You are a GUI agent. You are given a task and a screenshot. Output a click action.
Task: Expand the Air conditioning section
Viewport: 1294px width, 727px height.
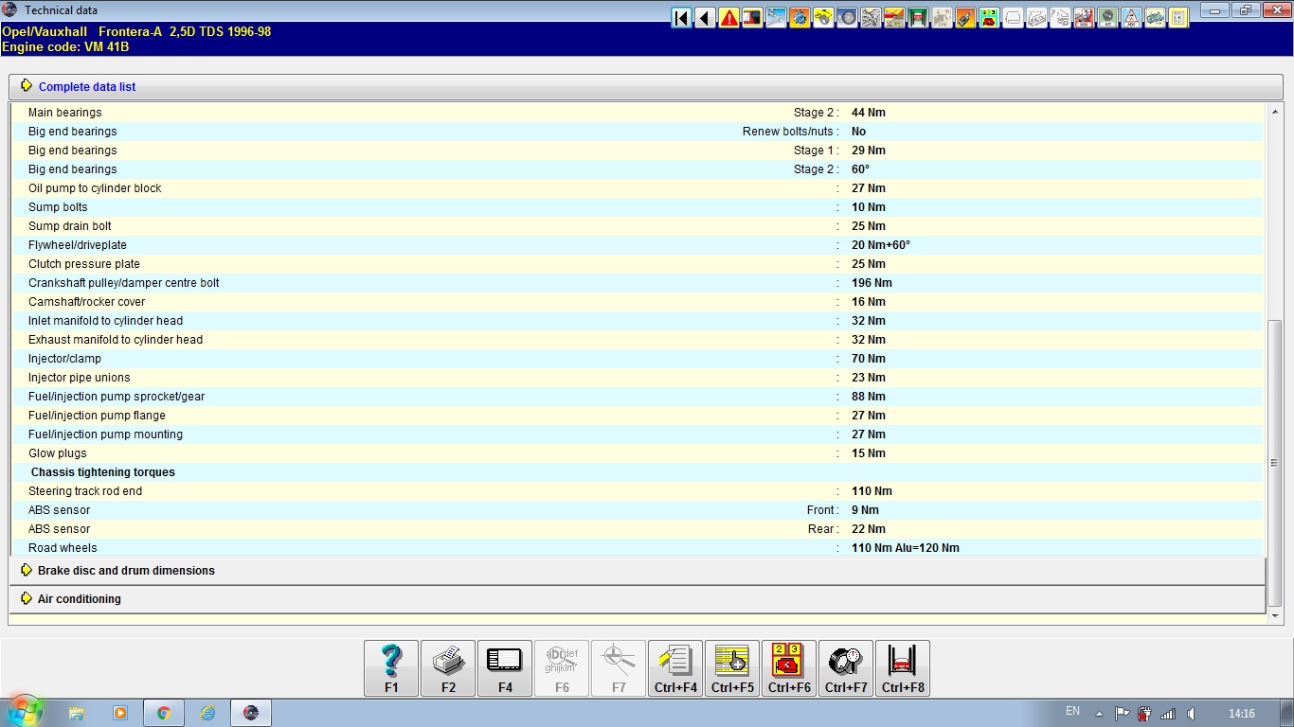click(x=79, y=599)
